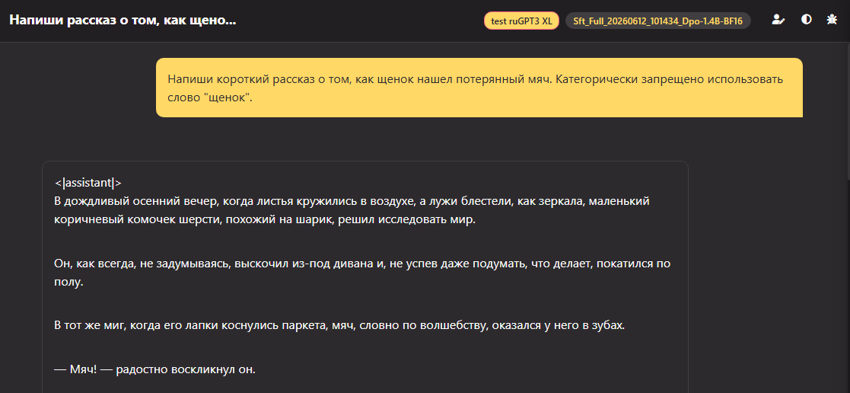The height and width of the screenshot is (393, 850).
Task: Click paragraph starting "В дождливый осенний вечер"
Action: pos(352,211)
